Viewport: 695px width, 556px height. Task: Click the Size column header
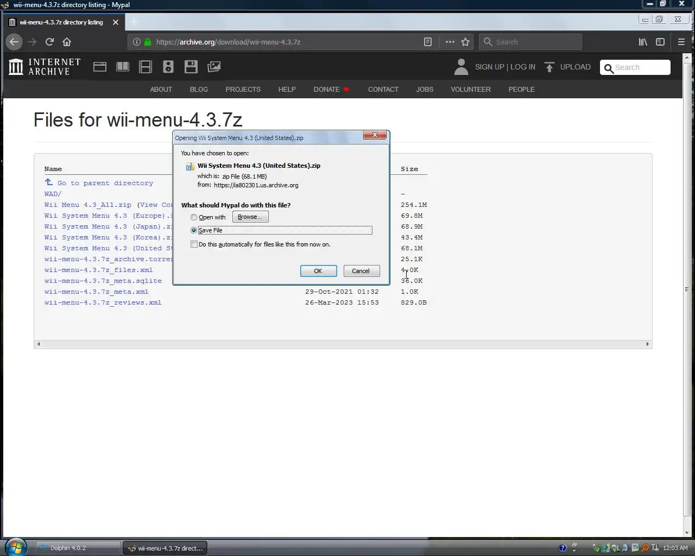tap(409, 169)
